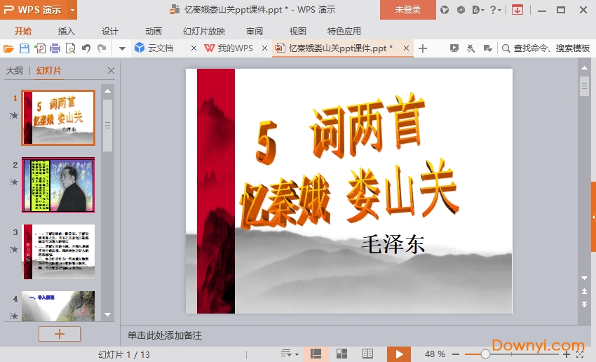Click animation star icon beside slide 2

point(14,182)
